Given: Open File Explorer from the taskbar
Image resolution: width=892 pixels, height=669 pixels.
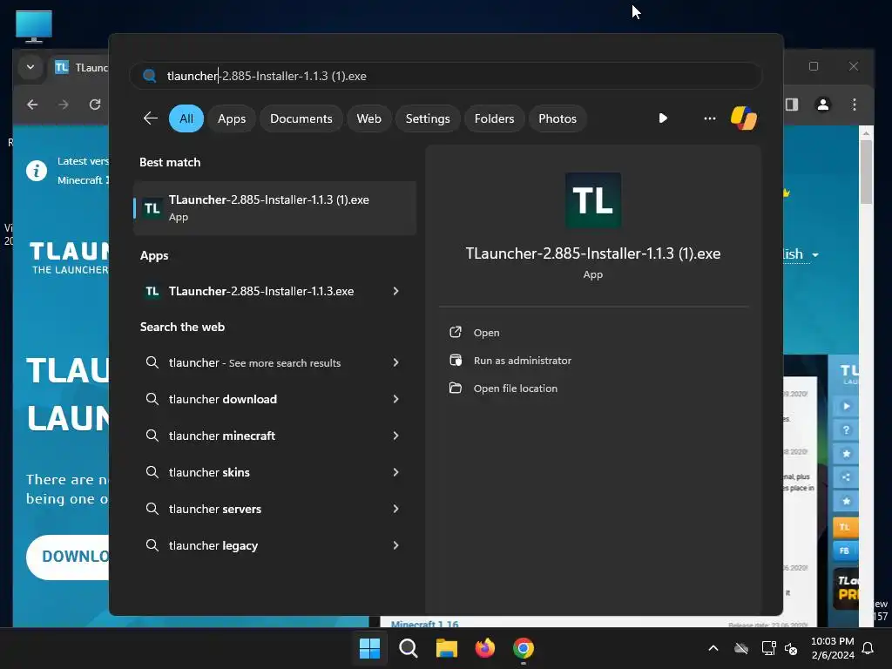Looking at the screenshot, I should tap(447, 648).
